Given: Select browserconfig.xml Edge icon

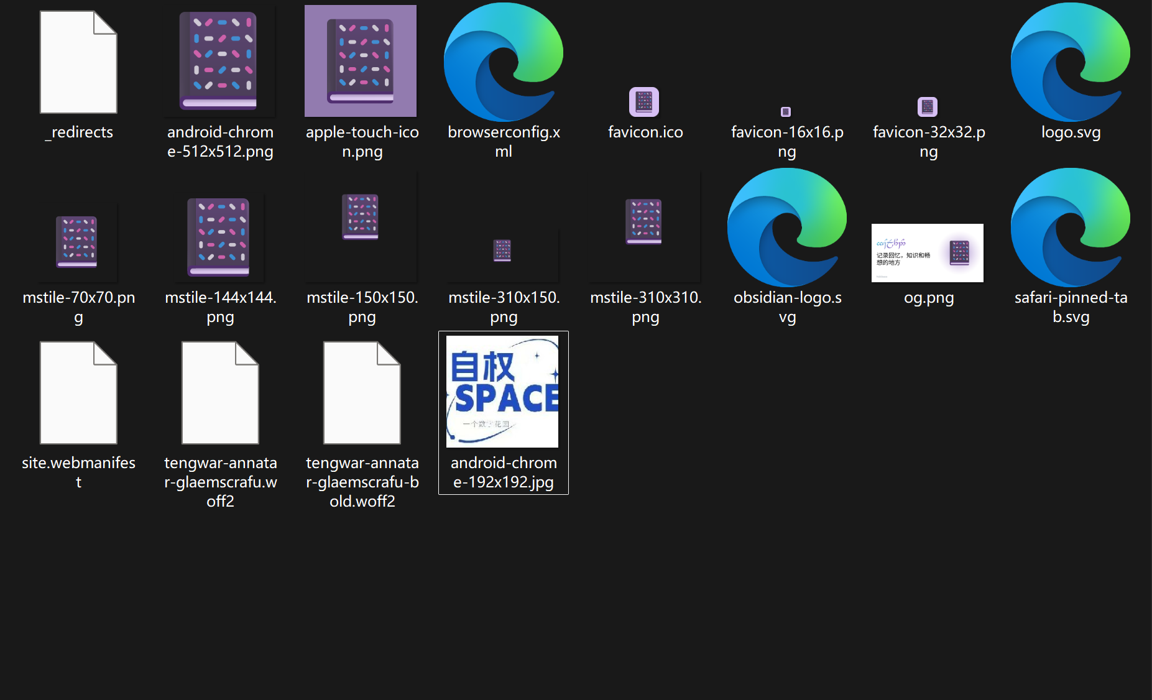Looking at the screenshot, I should pyautogui.click(x=504, y=61).
